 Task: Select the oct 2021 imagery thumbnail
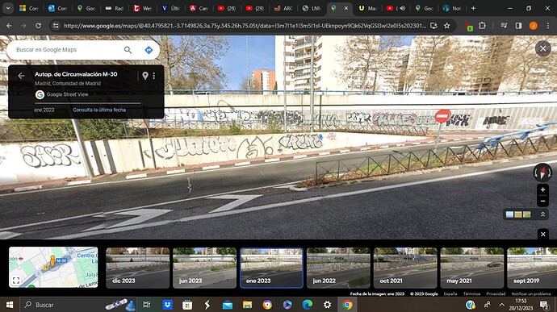coord(405,268)
